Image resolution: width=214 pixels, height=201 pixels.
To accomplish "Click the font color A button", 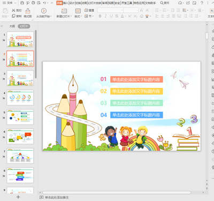I will tap(122, 16).
